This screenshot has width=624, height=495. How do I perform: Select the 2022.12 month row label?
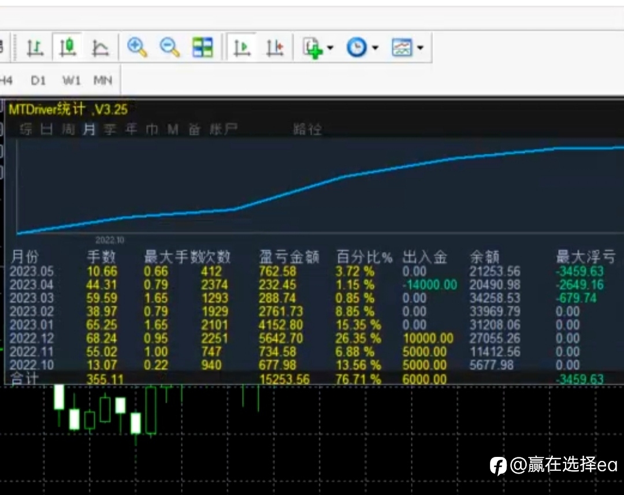tap(31, 338)
